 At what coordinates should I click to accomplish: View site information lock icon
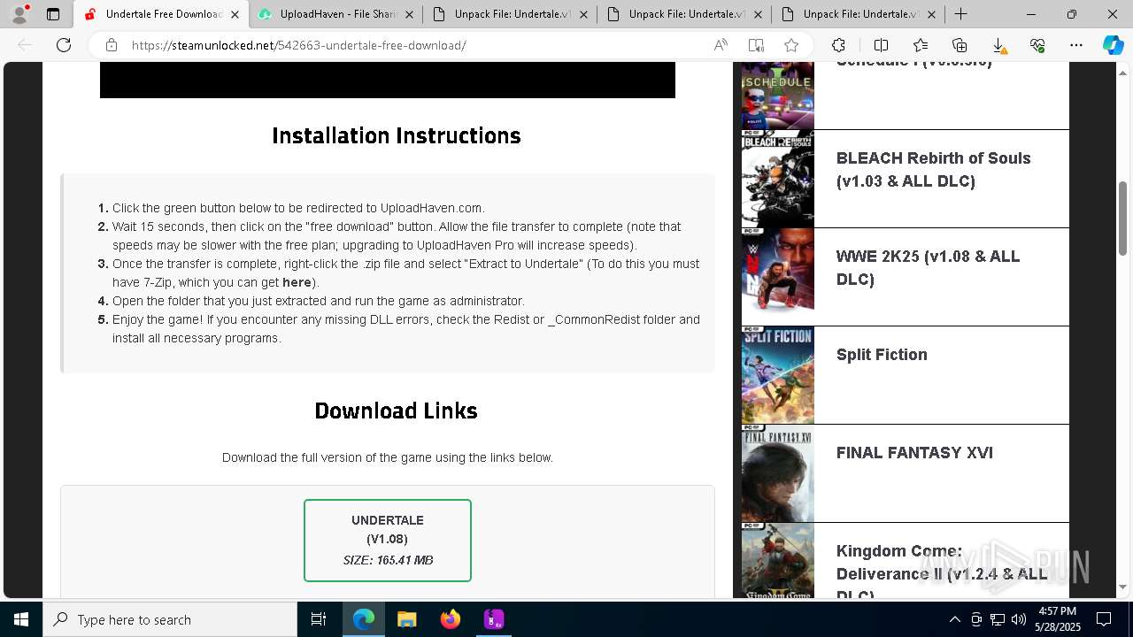pyautogui.click(x=111, y=45)
